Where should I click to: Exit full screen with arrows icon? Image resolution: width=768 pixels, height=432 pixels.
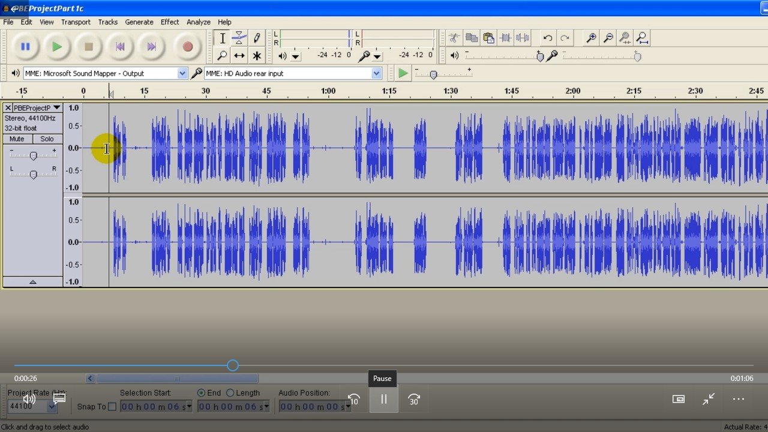[x=709, y=399]
